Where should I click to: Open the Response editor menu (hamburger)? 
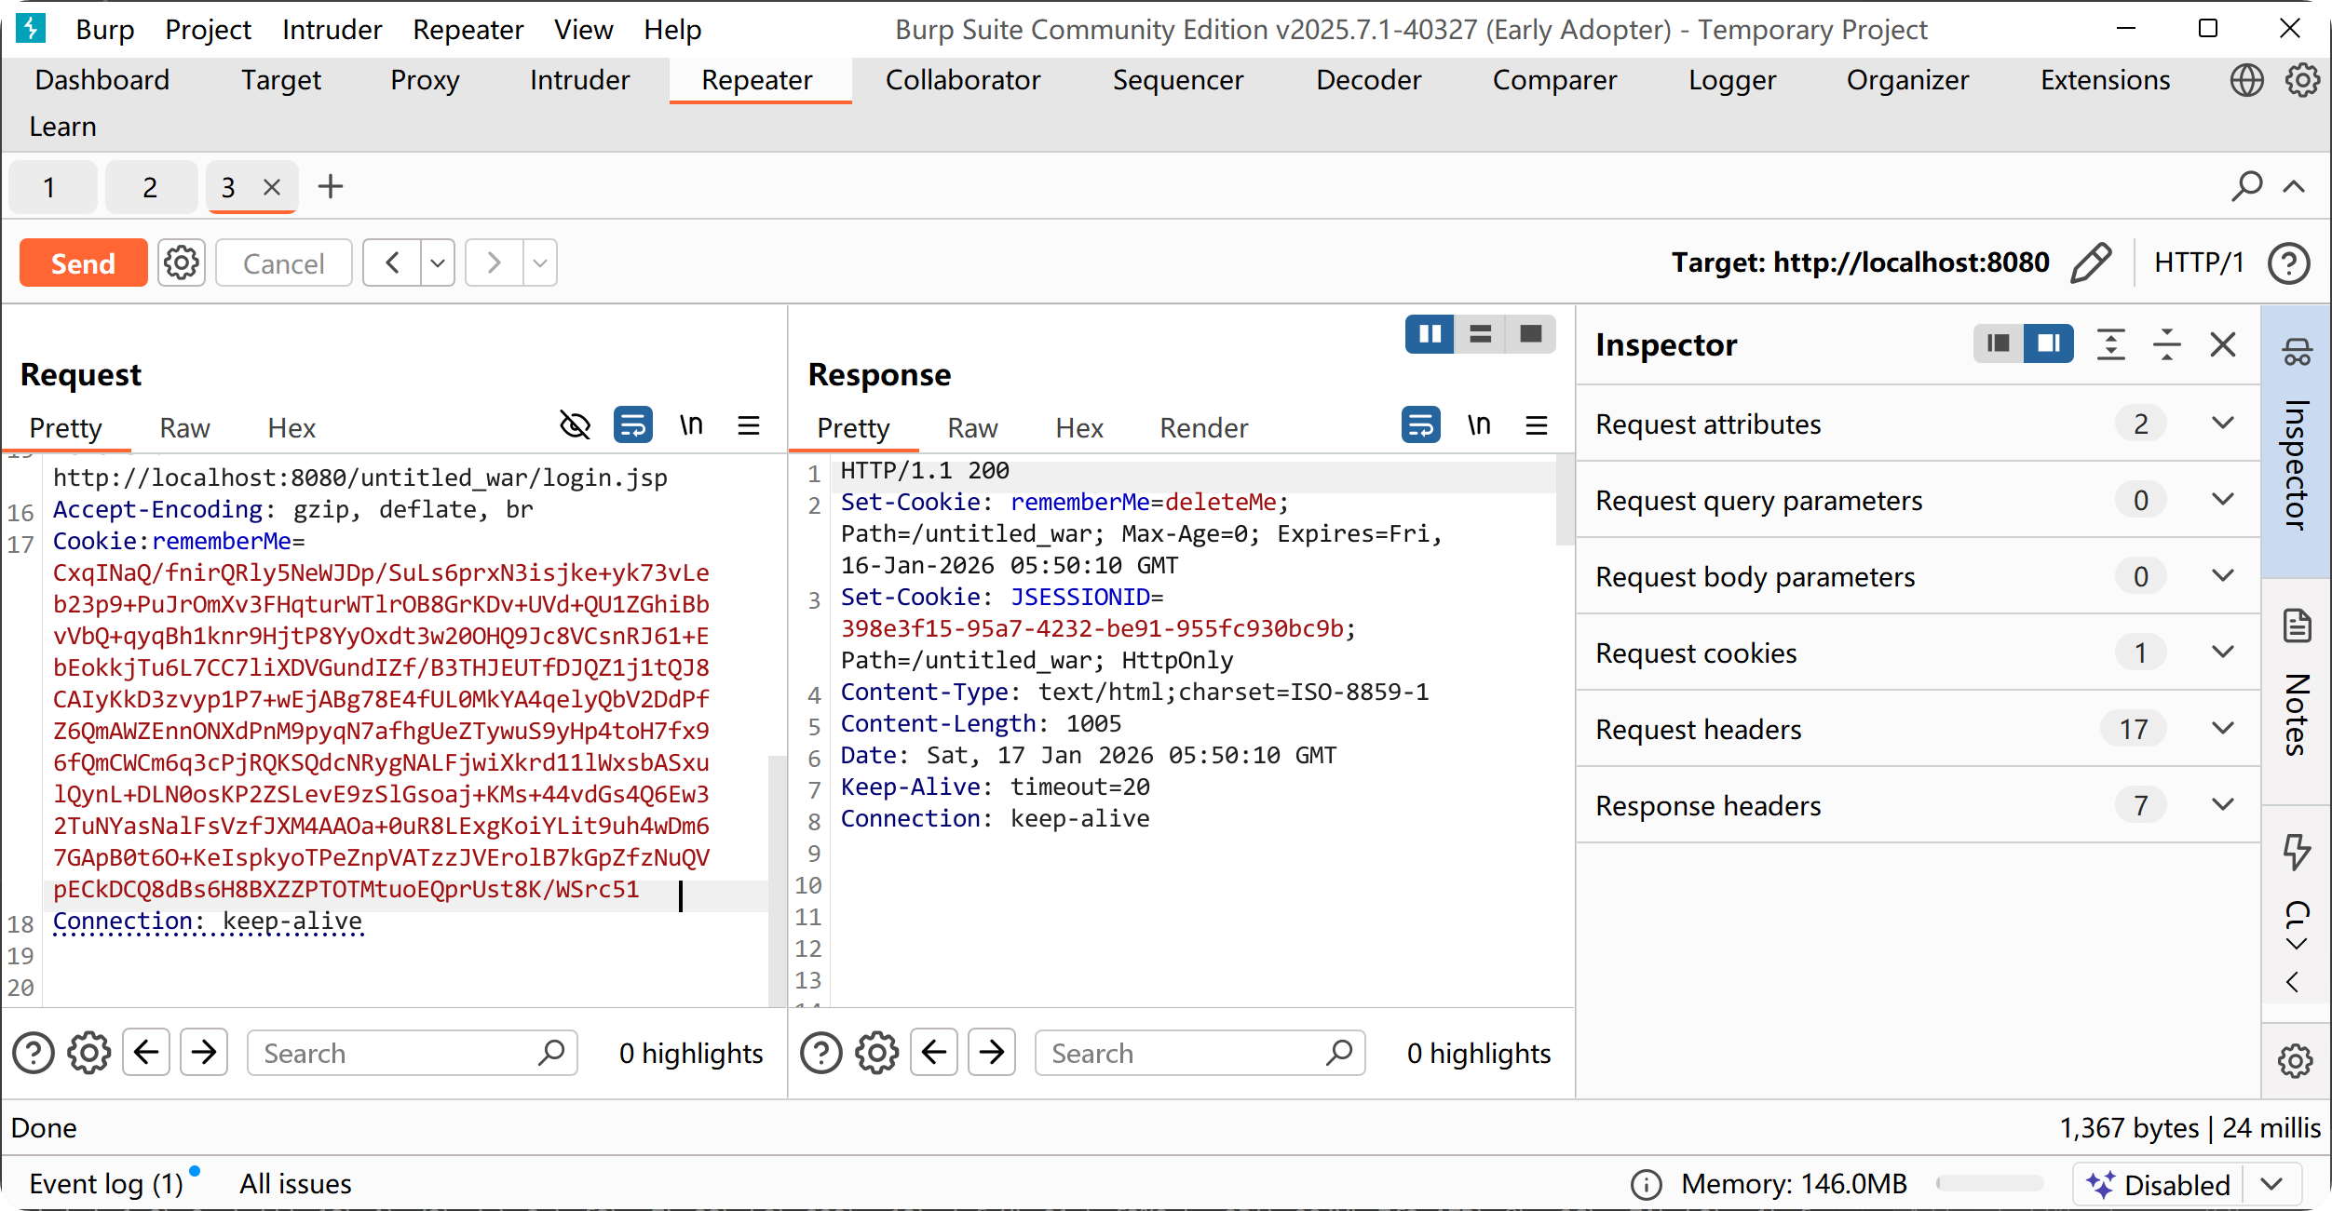[1537, 426]
